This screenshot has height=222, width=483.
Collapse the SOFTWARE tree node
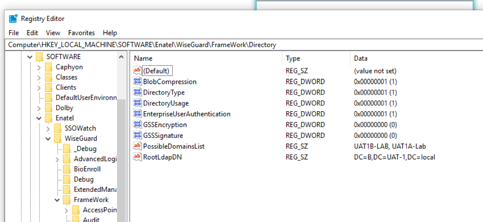[30, 57]
